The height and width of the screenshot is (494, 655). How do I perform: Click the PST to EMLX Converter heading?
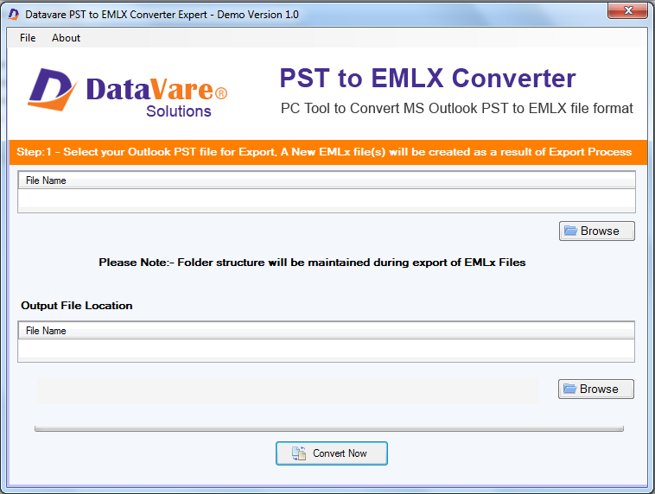(x=427, y=79)
